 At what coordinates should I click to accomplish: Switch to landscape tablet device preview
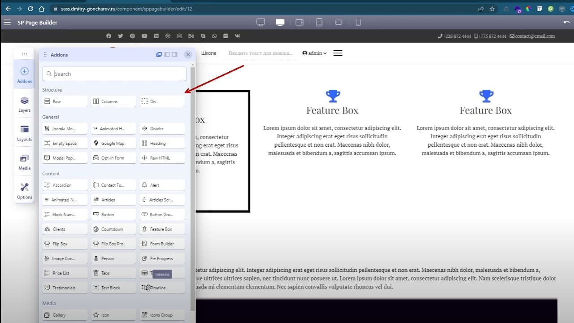(x=300, y=22)
